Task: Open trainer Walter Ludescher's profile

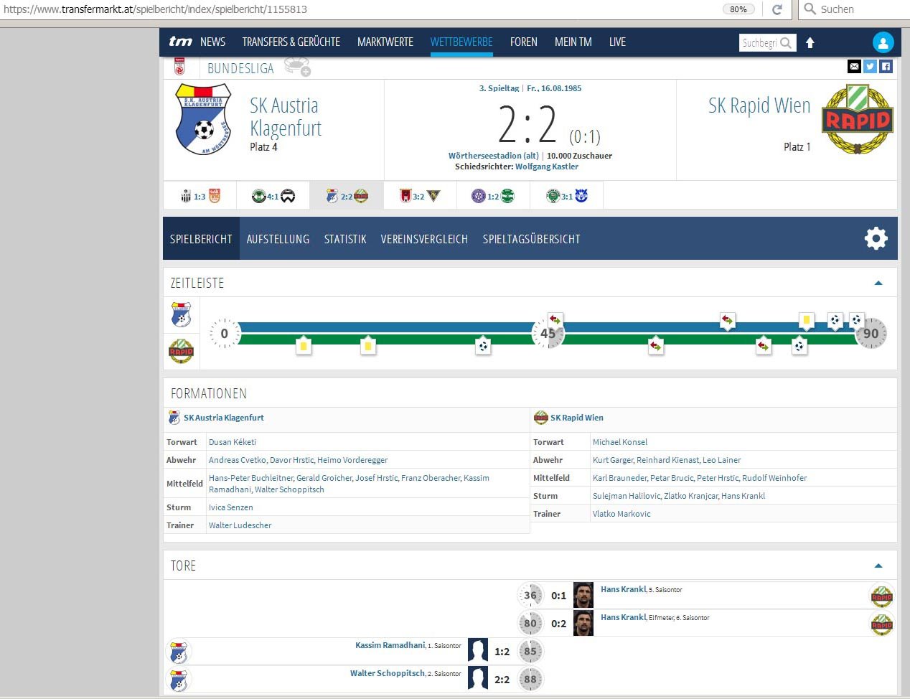Action: pyautogui.click(x=240, y=525)
